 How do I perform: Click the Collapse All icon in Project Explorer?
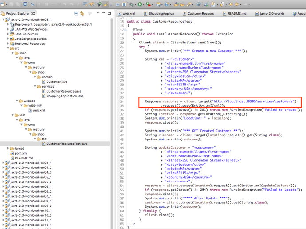(x=76, y=14)
